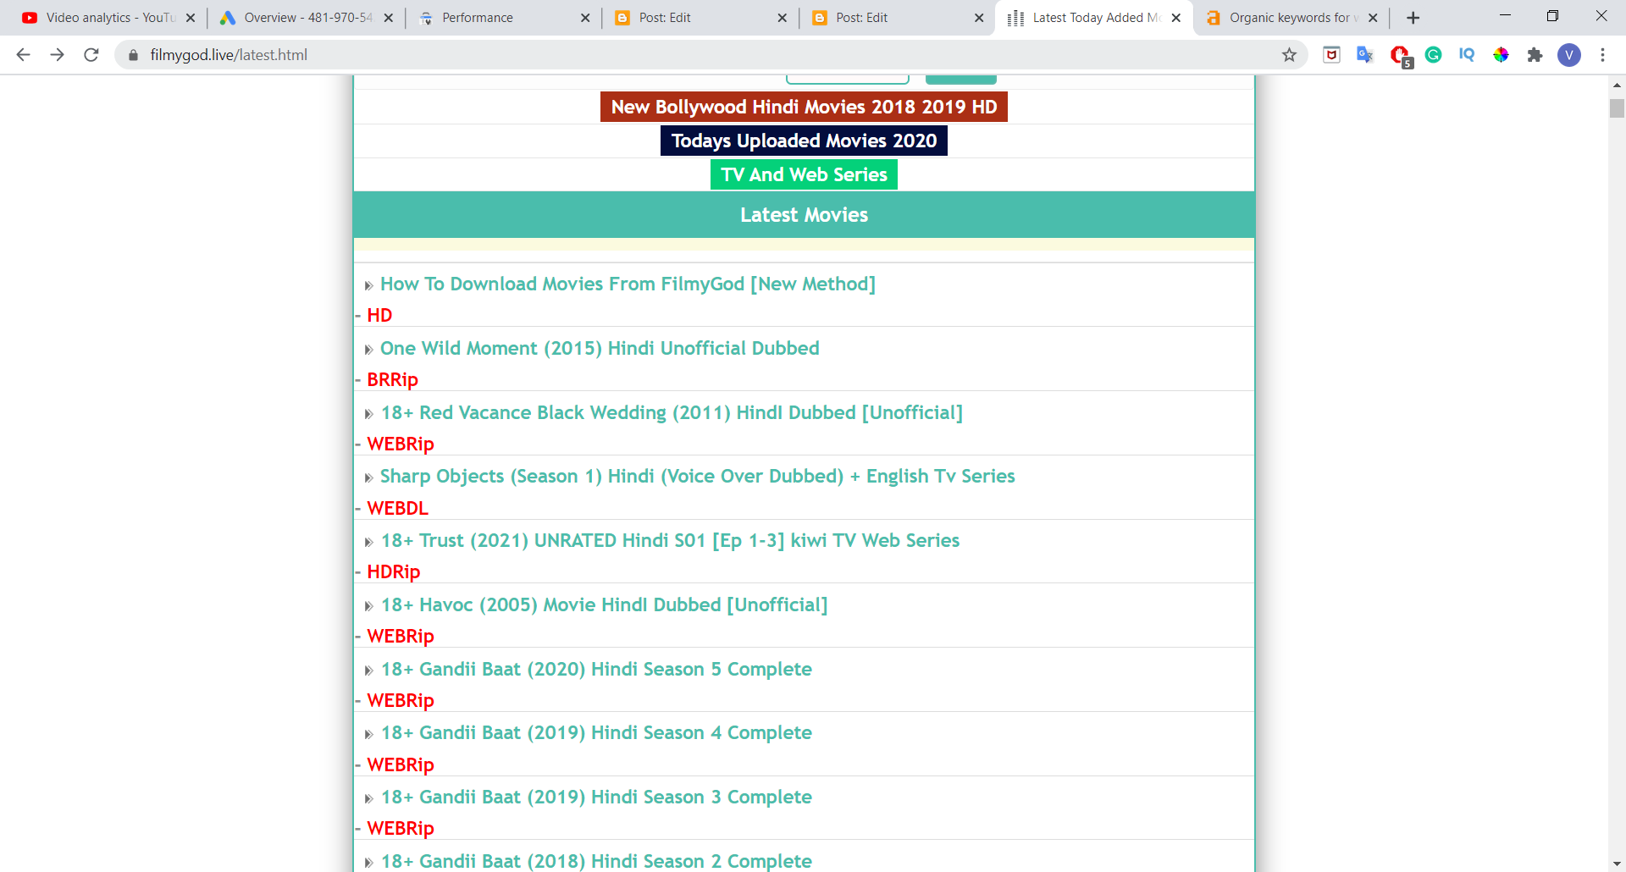The height and width of the screenshot is (872, 1626).
Task: Open the colorful pinwheel extension
Action: (1501, 55)
